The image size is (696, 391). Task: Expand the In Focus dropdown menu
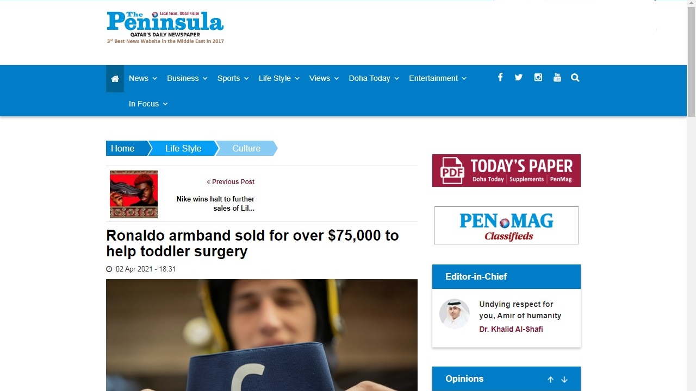click(x=148, y=104)
